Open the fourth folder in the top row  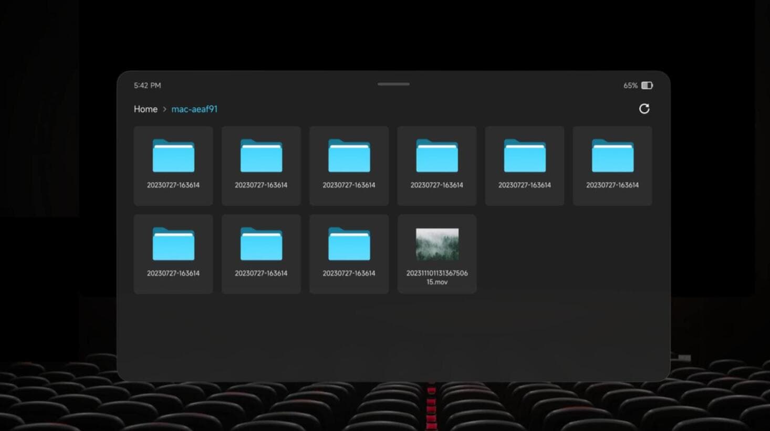click(x=437, y=166)
